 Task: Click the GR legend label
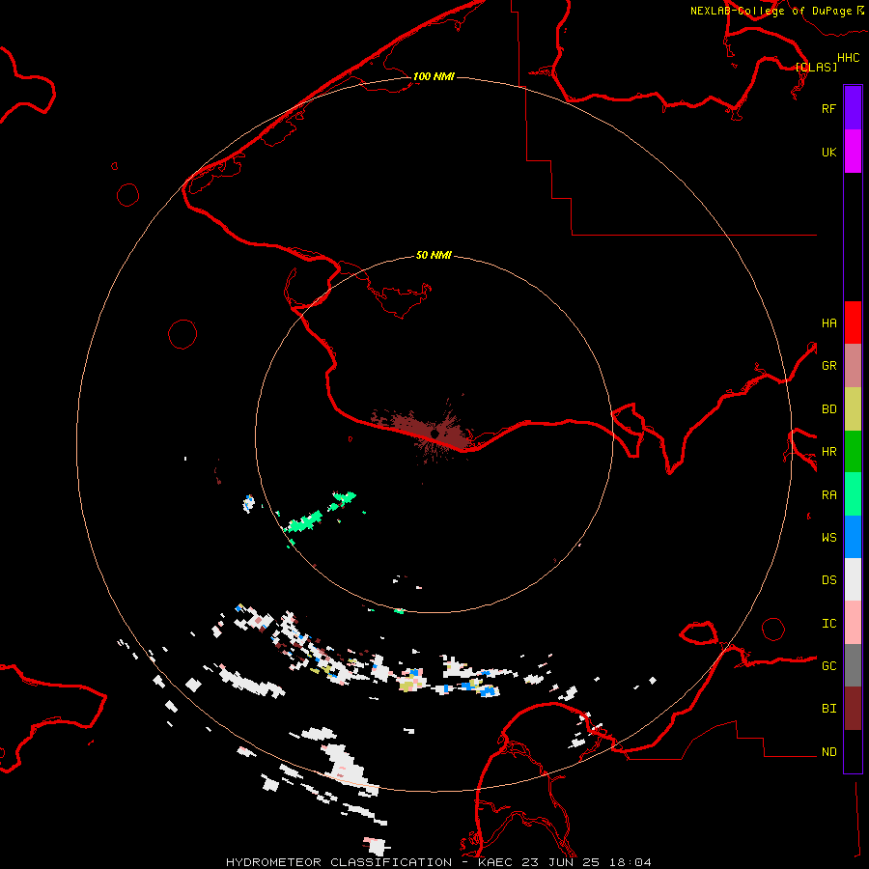[828, 366]
